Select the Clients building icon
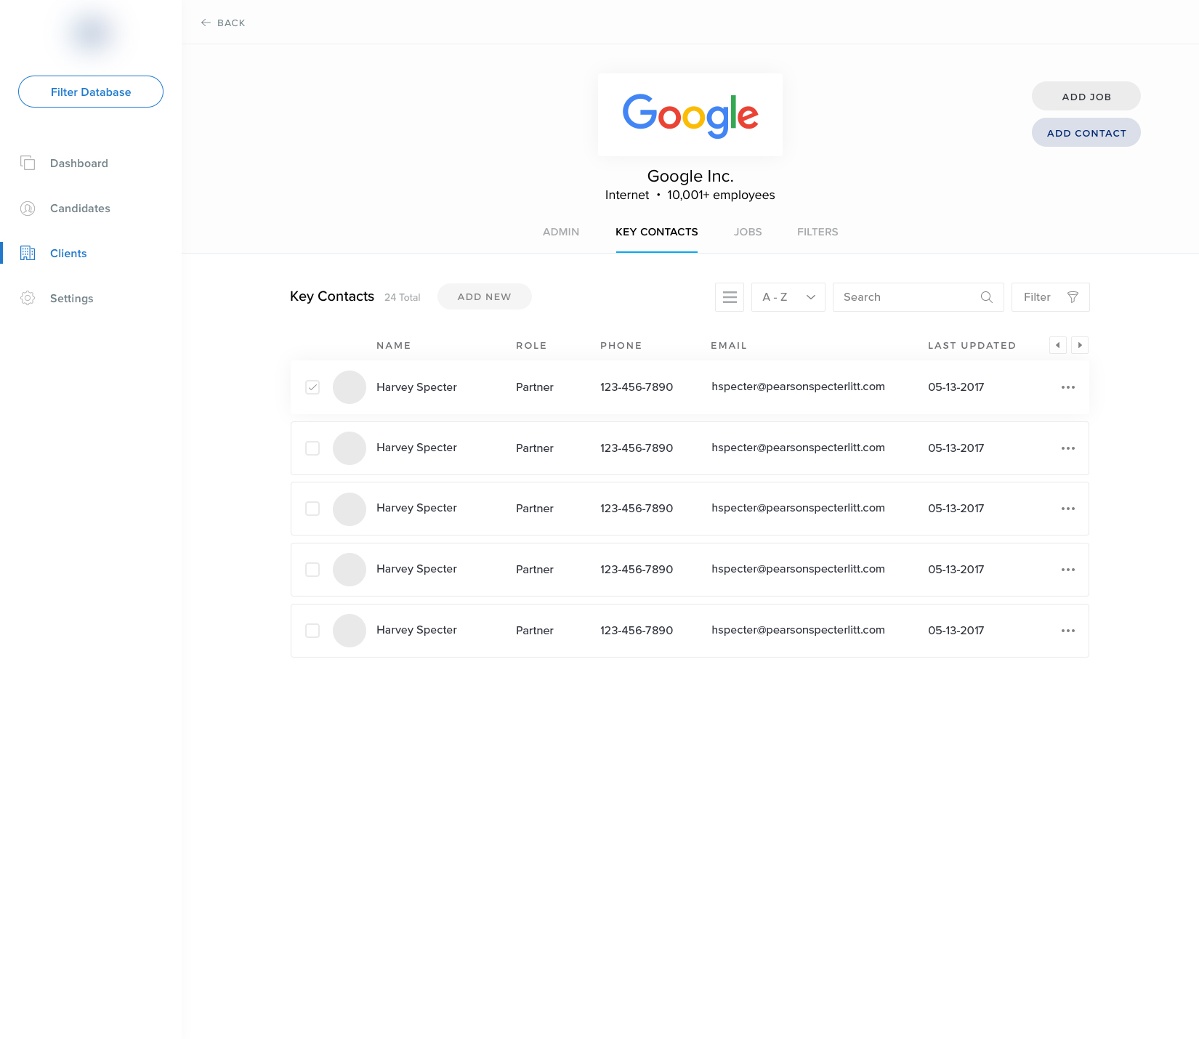The width and height of the screenshot is (1199, 1039). (28, 253)
